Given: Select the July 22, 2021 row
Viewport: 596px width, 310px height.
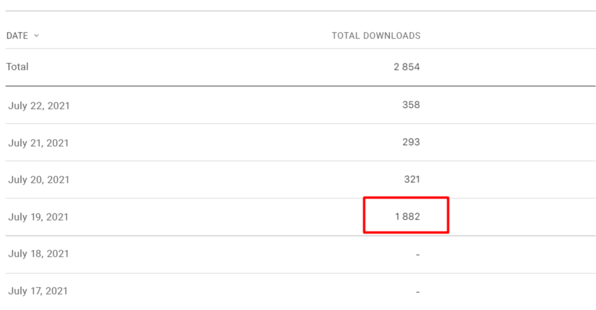Looking at the screenshot, I should (300, 105).
